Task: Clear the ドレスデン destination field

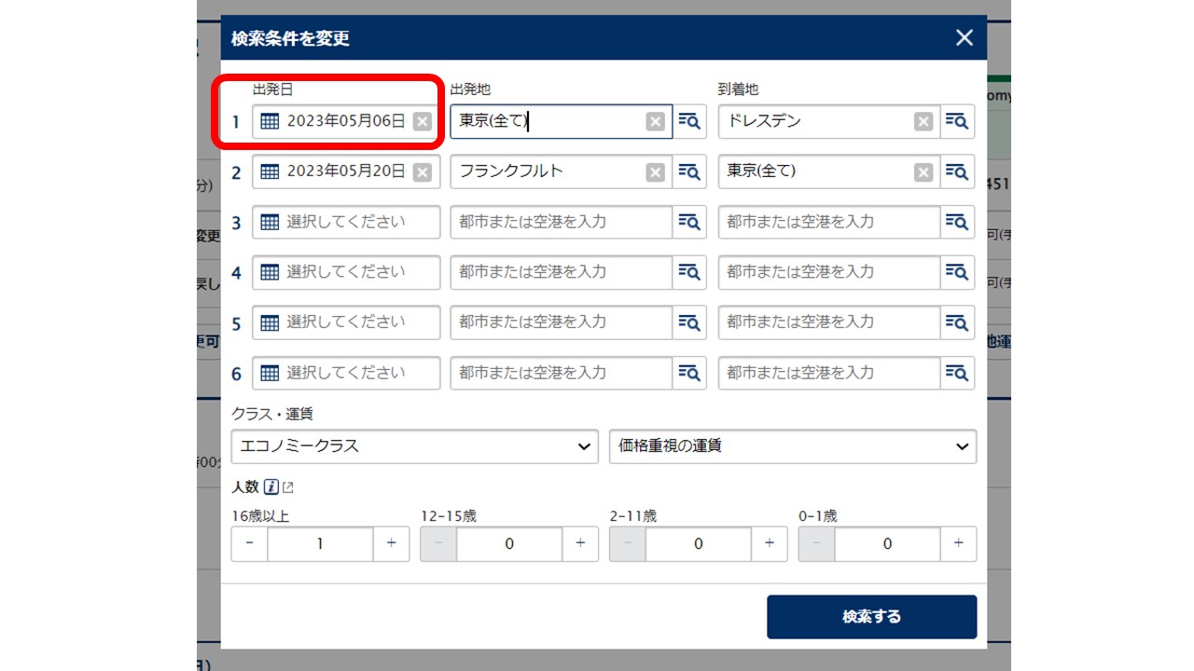Action: pos(923,121)
